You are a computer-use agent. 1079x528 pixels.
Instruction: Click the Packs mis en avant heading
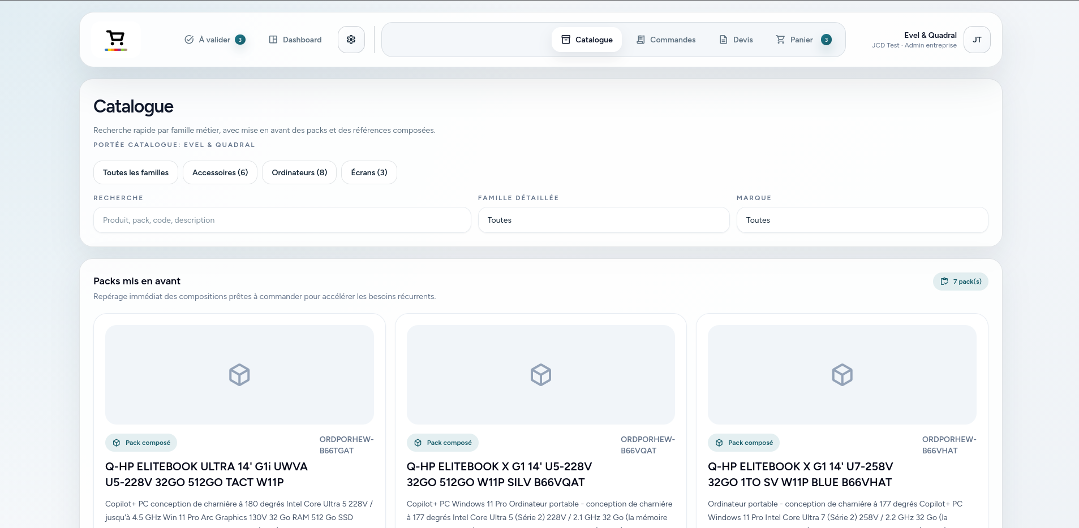coord(137,281)
